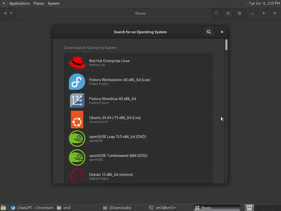Image resolution: width=281 pixels, height=211 pixels.
Task: Click the Ubuntu logo icon
Action: (x=77, y=120)
